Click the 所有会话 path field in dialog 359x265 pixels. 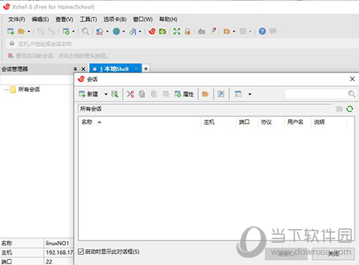[x=205, y=109]
